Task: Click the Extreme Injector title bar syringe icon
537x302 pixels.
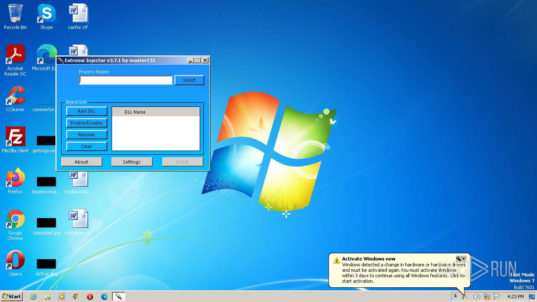Action: click(60, 60)
